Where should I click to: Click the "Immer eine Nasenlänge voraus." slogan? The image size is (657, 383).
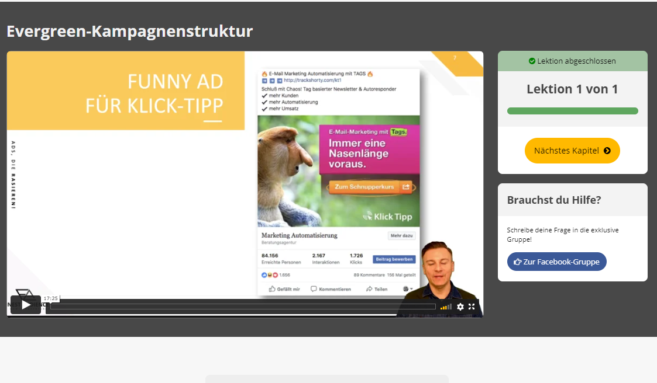tap(359, 154)
